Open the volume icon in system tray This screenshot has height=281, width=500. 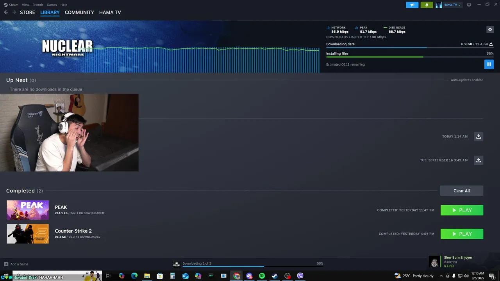(466, 276)
